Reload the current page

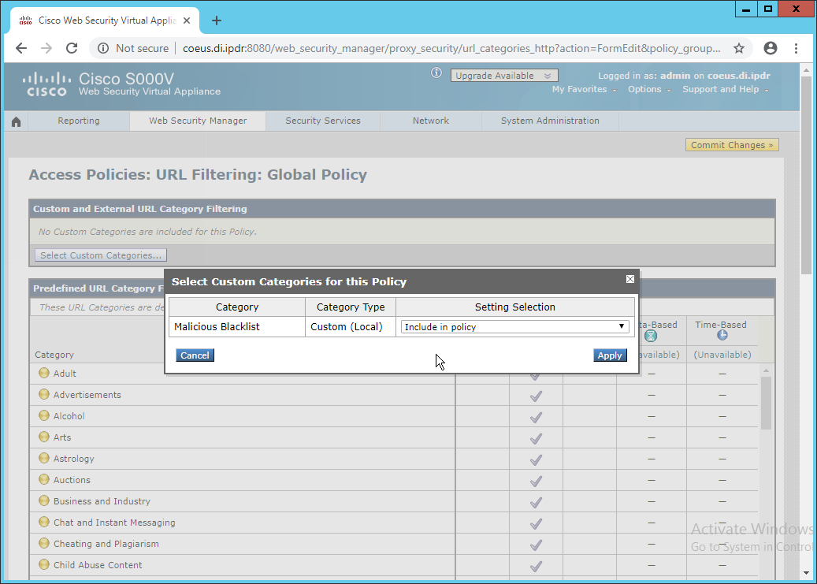click(72, 49)
